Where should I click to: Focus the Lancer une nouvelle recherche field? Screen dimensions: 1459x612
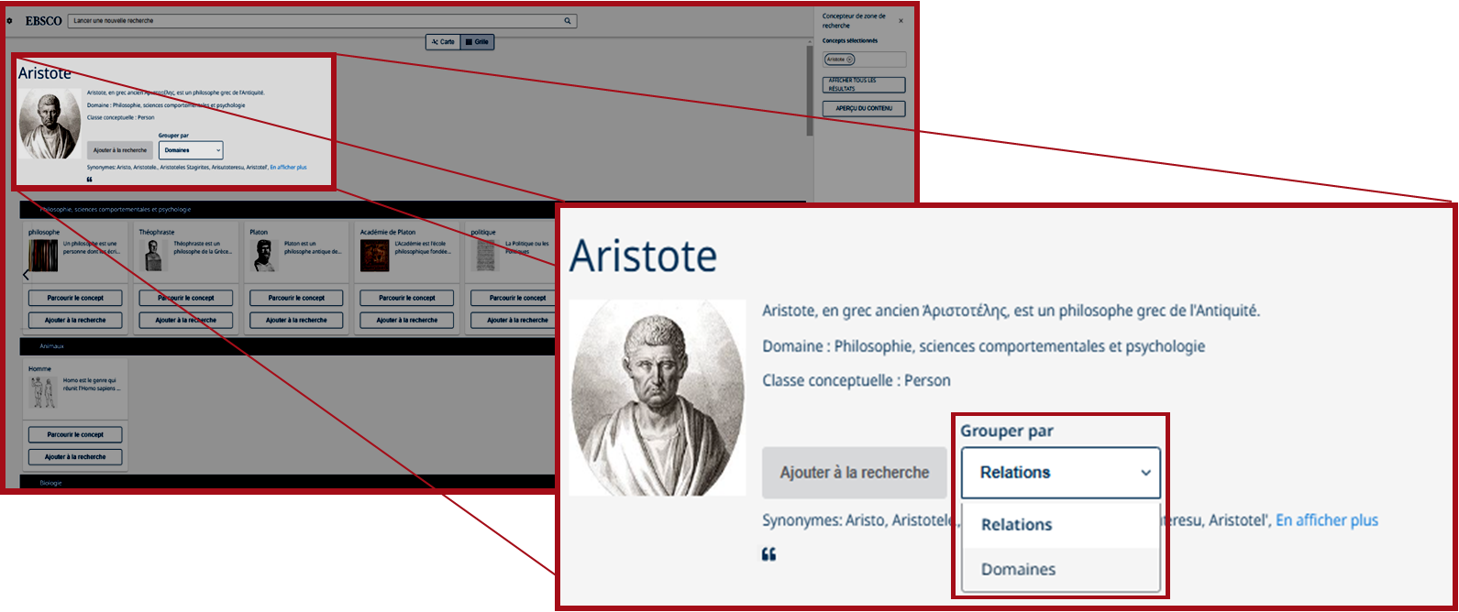312,21
